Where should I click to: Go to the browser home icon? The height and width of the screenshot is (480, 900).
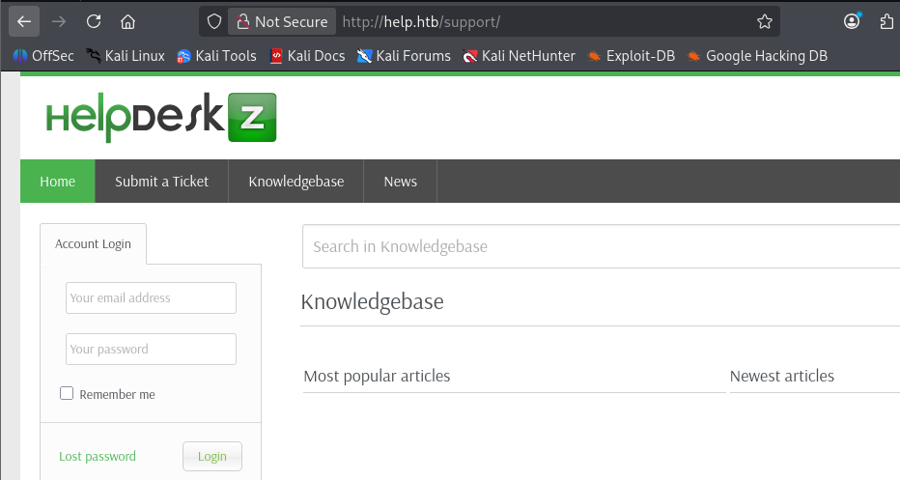[x=127, y=21]
